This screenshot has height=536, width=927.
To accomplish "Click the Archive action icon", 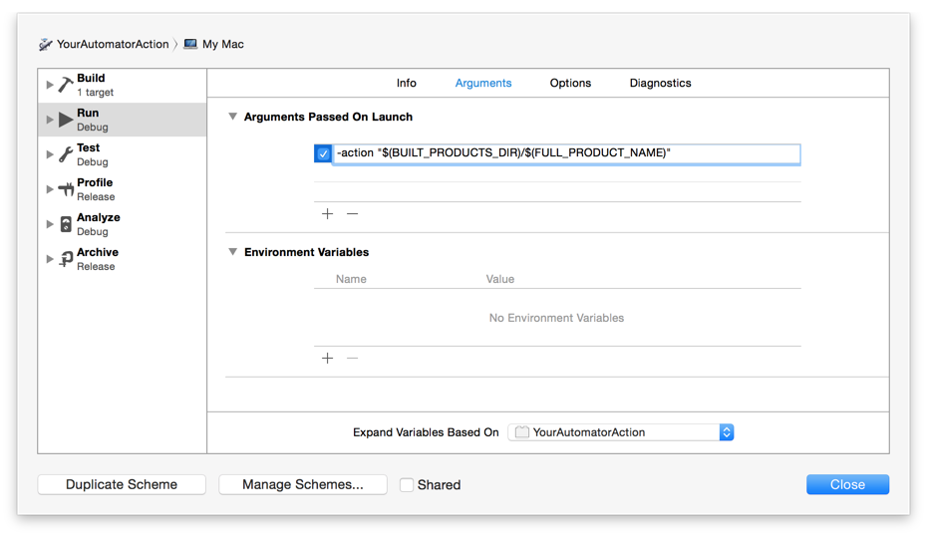I will (x=66, y=259).
